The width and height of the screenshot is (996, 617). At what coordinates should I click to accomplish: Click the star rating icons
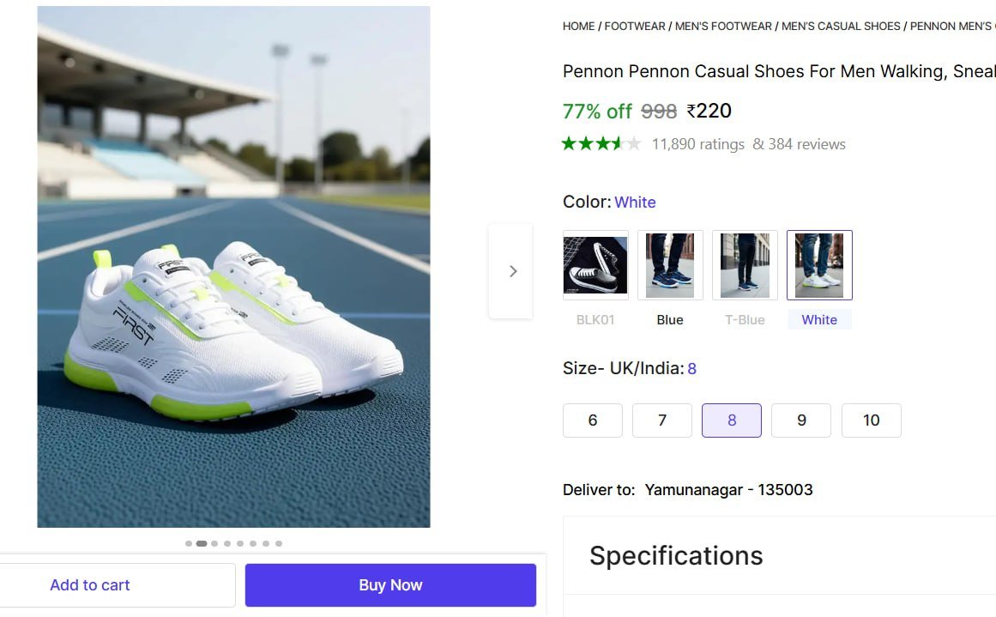pyautogui.click(x=601, y=144)
